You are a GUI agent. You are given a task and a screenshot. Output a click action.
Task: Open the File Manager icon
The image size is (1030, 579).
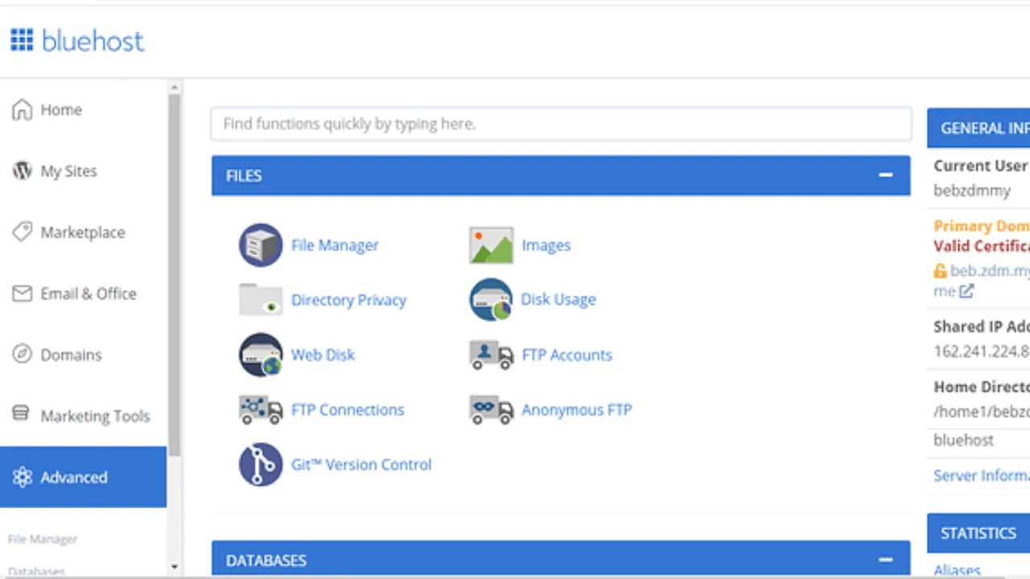tap(260, 245)
